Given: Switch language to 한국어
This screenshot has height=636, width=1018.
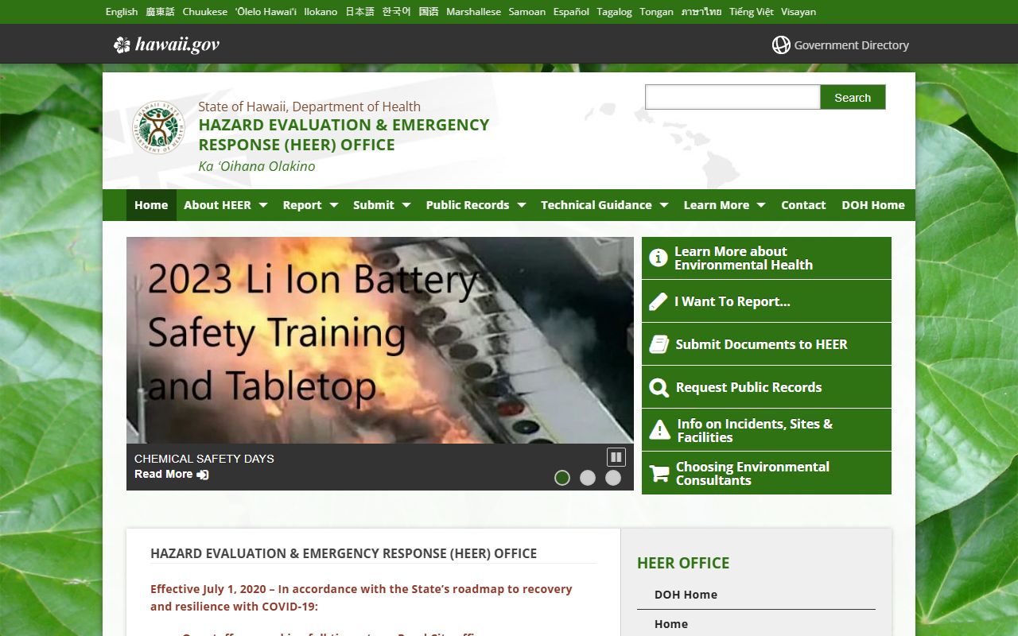Looking at the screenshot, I should click(397, 12).
